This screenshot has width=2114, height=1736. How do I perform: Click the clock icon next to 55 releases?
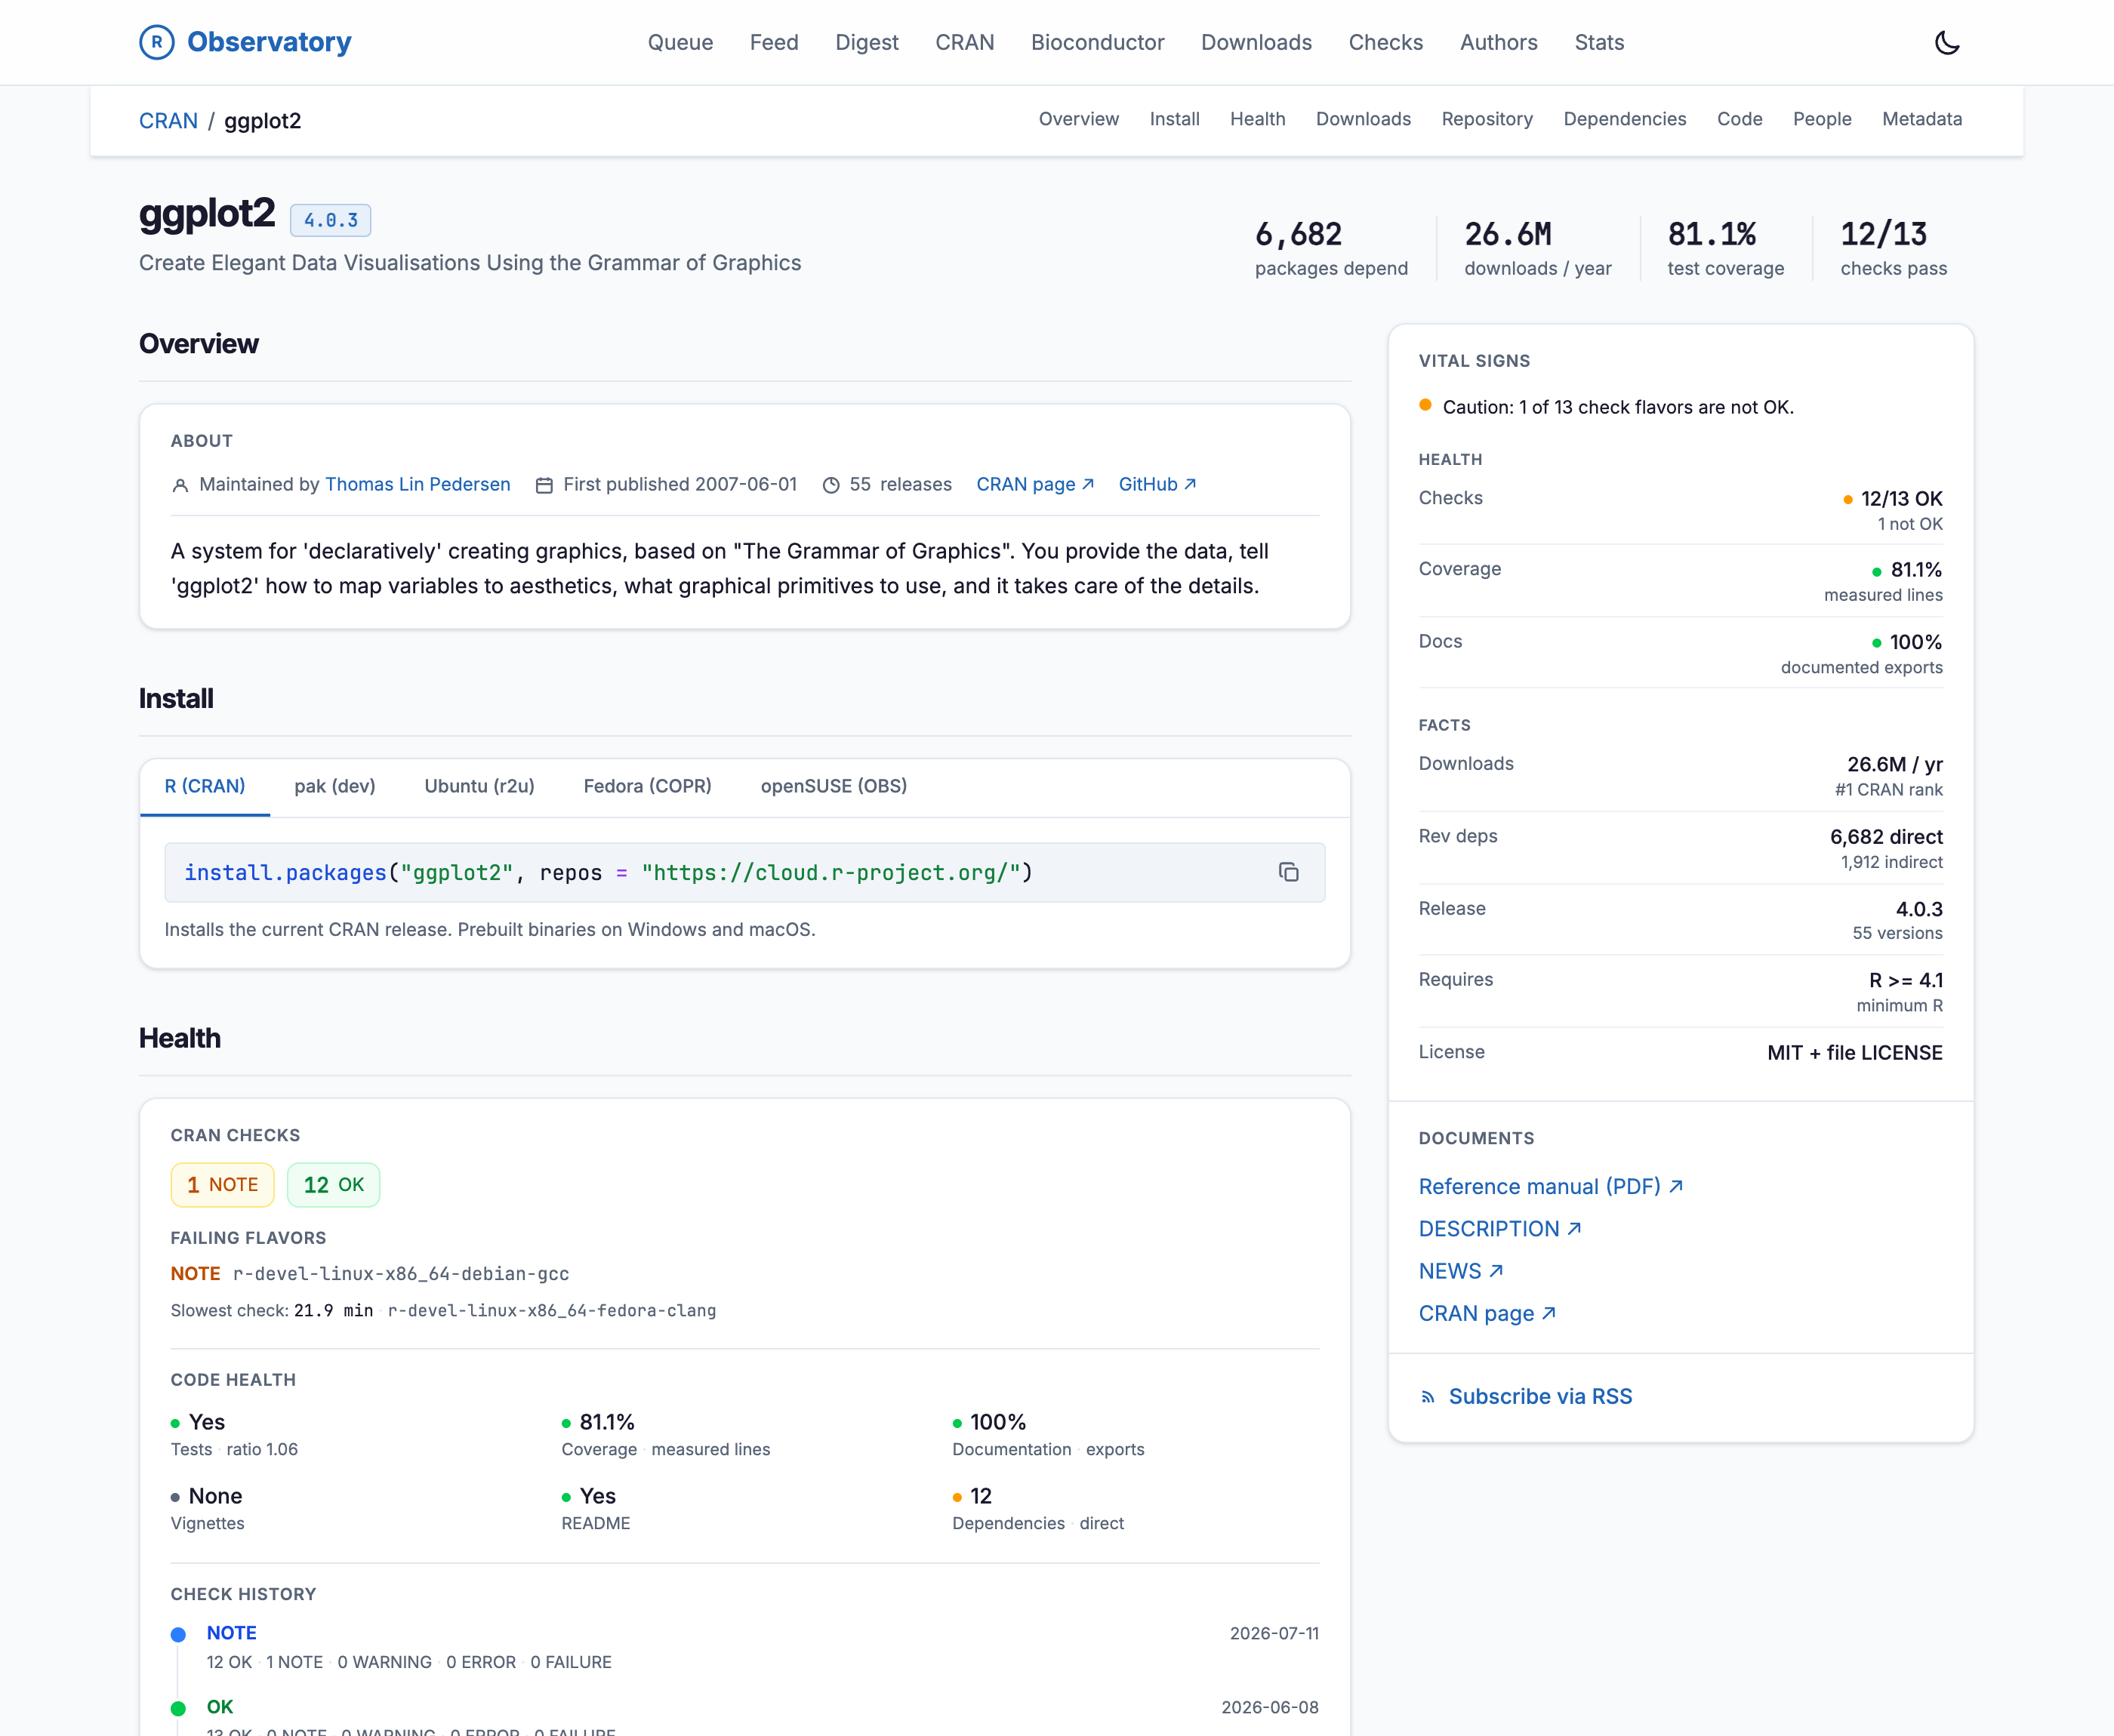click(831, 485)
